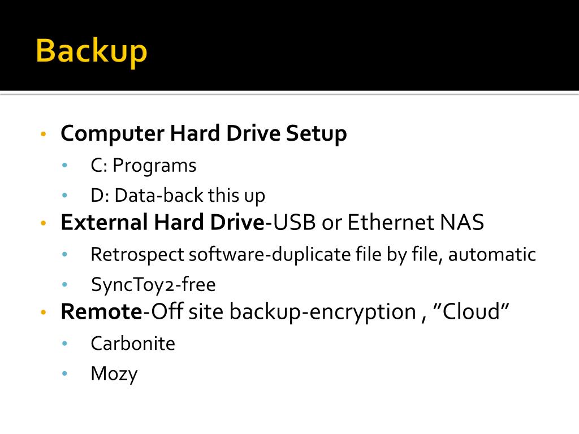579x434 pixels.
Task: Click the C: Programs bullet text
Action: point(143,166)
